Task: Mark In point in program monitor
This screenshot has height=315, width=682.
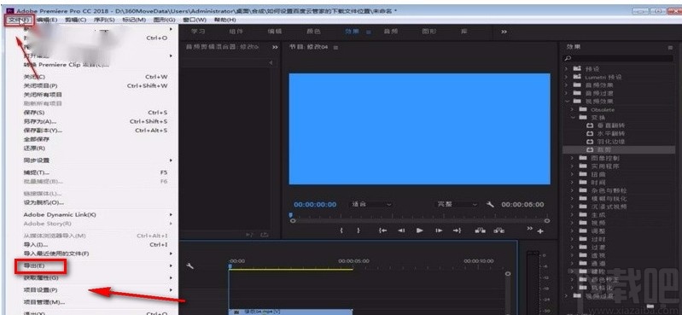Action: pos(342,230)
